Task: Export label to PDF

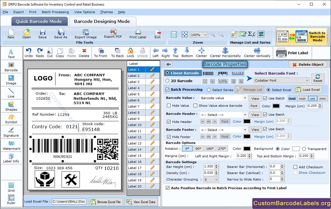Action: [113, 34]
